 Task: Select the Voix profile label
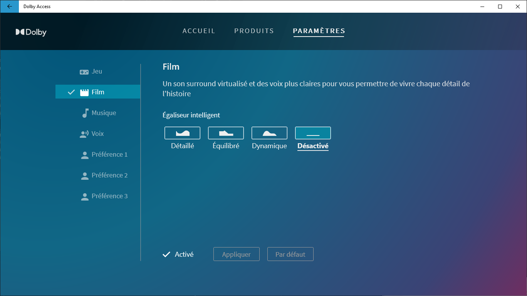(x=97, y=134)
